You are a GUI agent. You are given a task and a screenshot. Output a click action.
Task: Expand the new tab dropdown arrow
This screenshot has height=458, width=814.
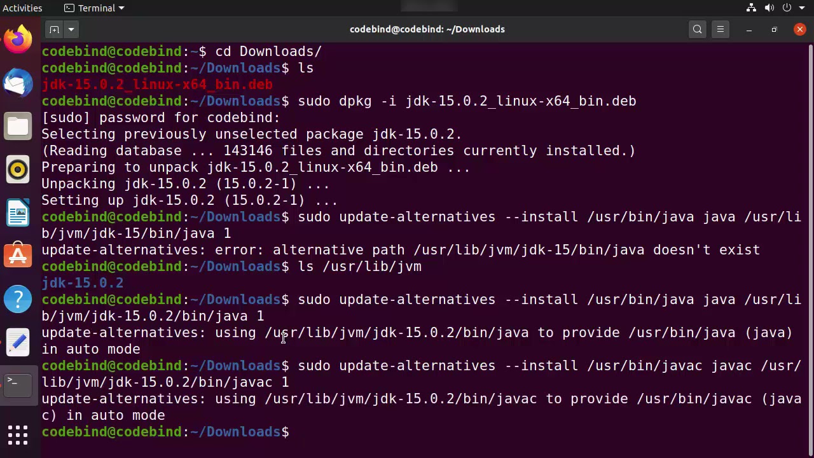[x=71, y=29]
